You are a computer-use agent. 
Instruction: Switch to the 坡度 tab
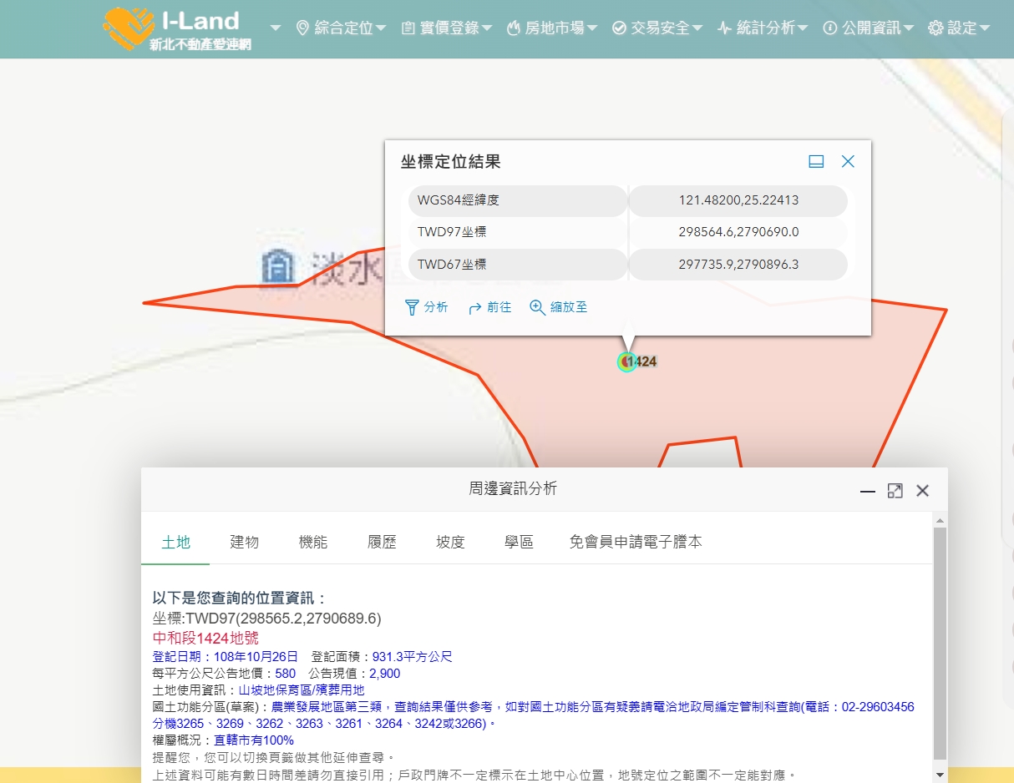(x=450, y=543)
